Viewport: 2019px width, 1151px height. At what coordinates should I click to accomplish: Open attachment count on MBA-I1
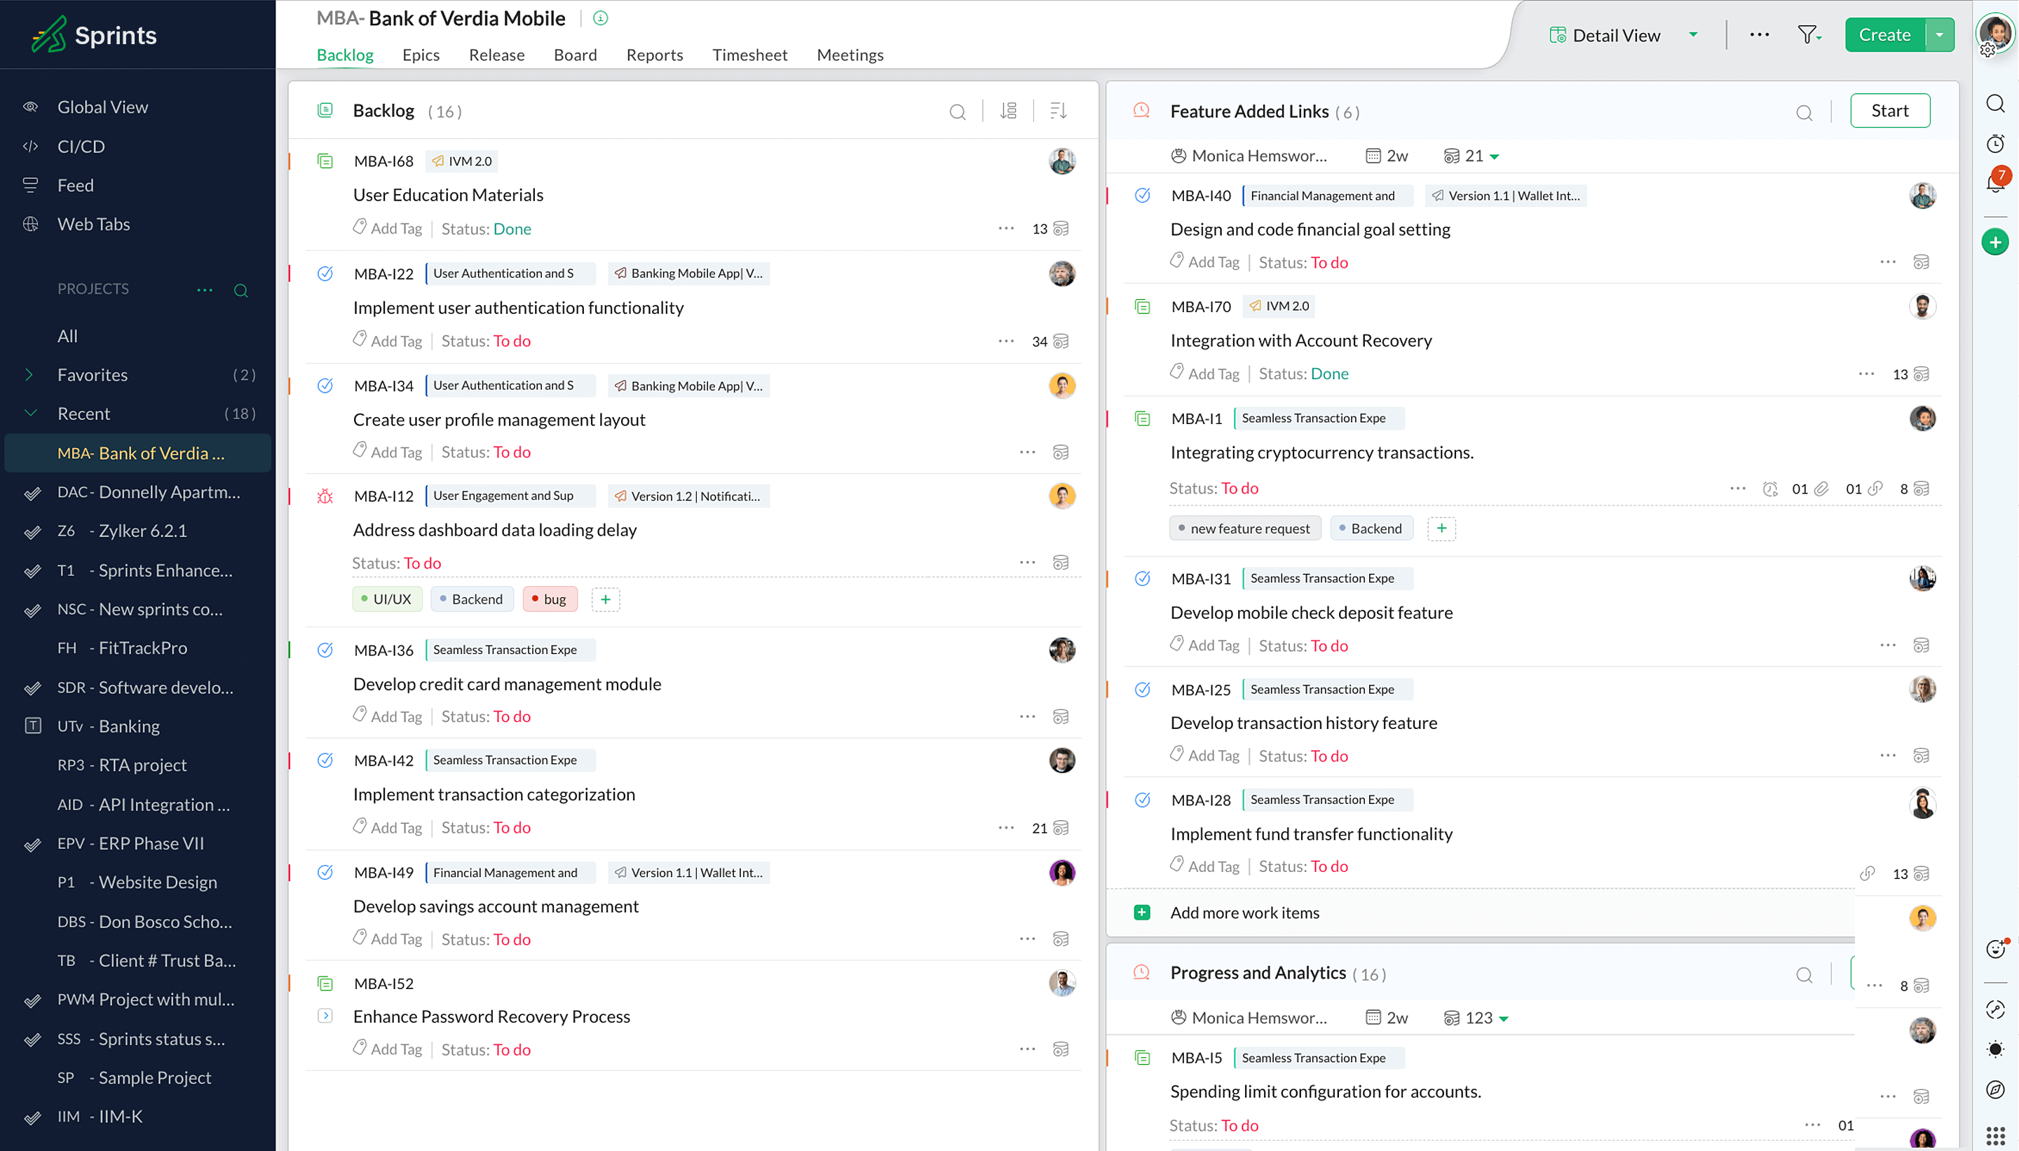(x=1809, y=489)
